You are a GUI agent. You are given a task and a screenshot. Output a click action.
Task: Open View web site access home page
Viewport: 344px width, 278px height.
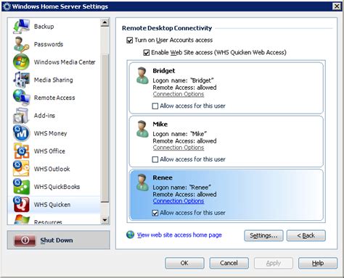pyautogui.click(x=179, y=235)
